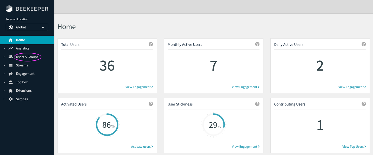This screenshot has height=155, width=373.
Task: Click the 29% User Stickiness gauge
Action: click(213, 125)
